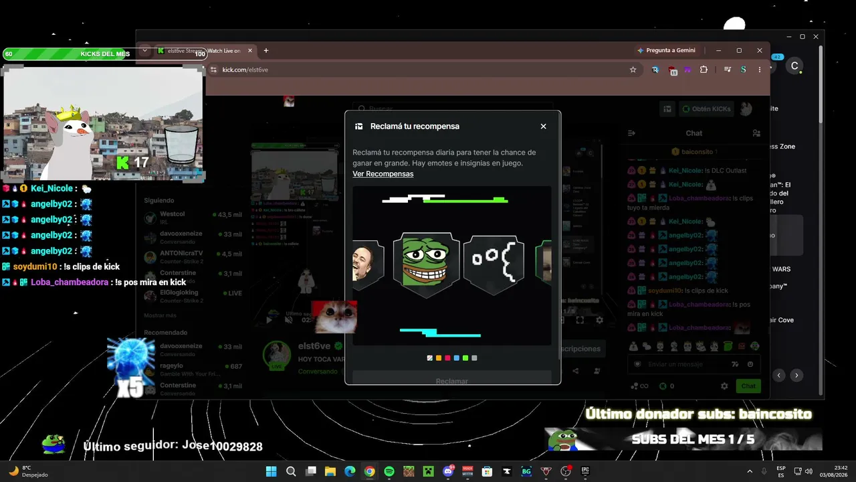
Task: Open Spotify from the taskbar
Action: tap(389, 471)
